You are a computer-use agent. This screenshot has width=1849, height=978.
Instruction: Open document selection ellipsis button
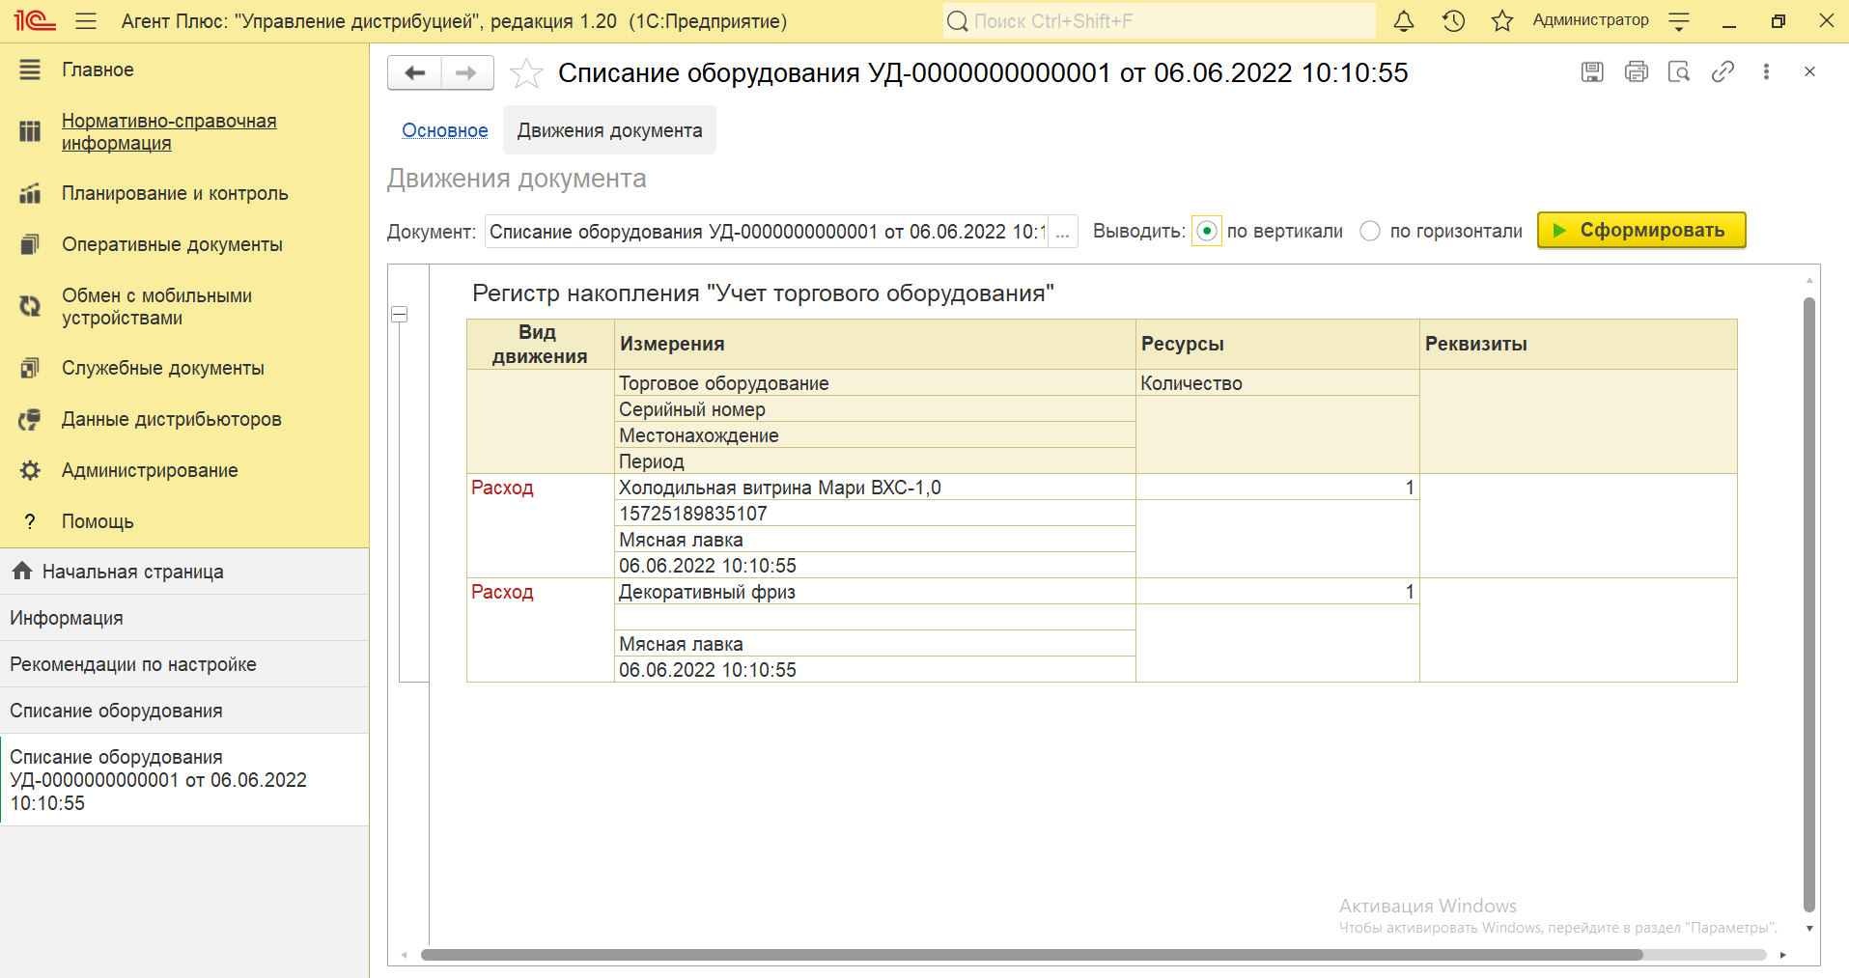click(1062, 232)
